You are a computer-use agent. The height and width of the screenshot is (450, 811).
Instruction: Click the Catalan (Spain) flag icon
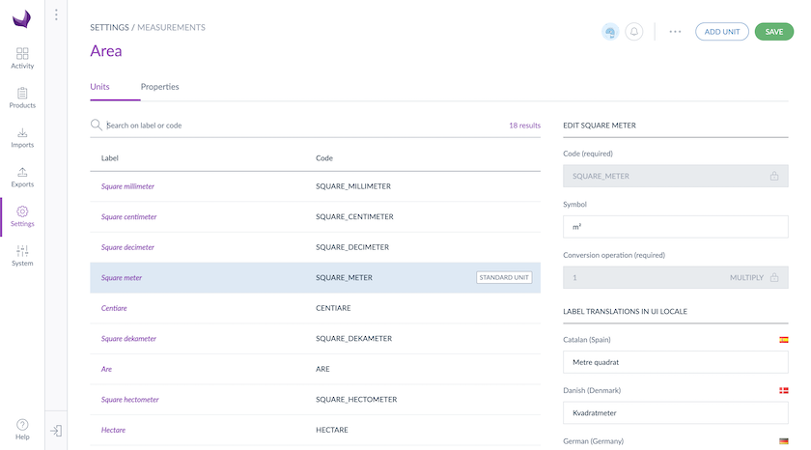[784, 340]
